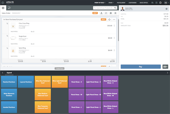Add Floral Dress - M
The image size is (170, 114).
point(76,95)
